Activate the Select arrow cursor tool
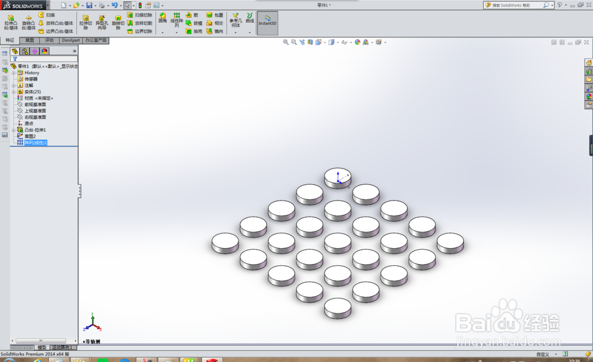 coord(127,5)
